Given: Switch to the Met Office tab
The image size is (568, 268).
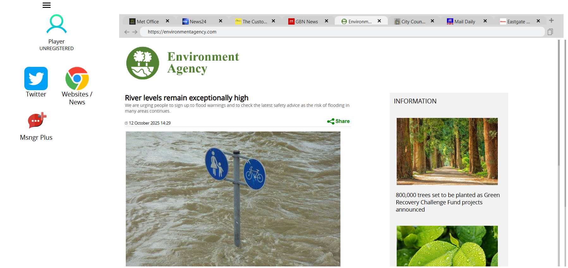Looking at the screenshot, I should click(x=148, y=21).
